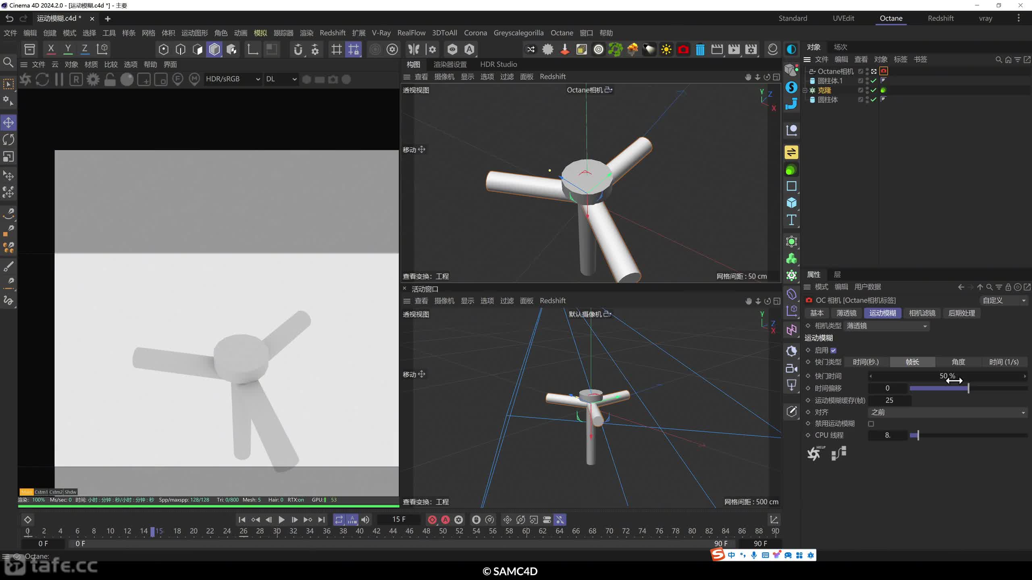Click the autokeying A button
Screen dimensions: 1032x580
coord(445,520)
